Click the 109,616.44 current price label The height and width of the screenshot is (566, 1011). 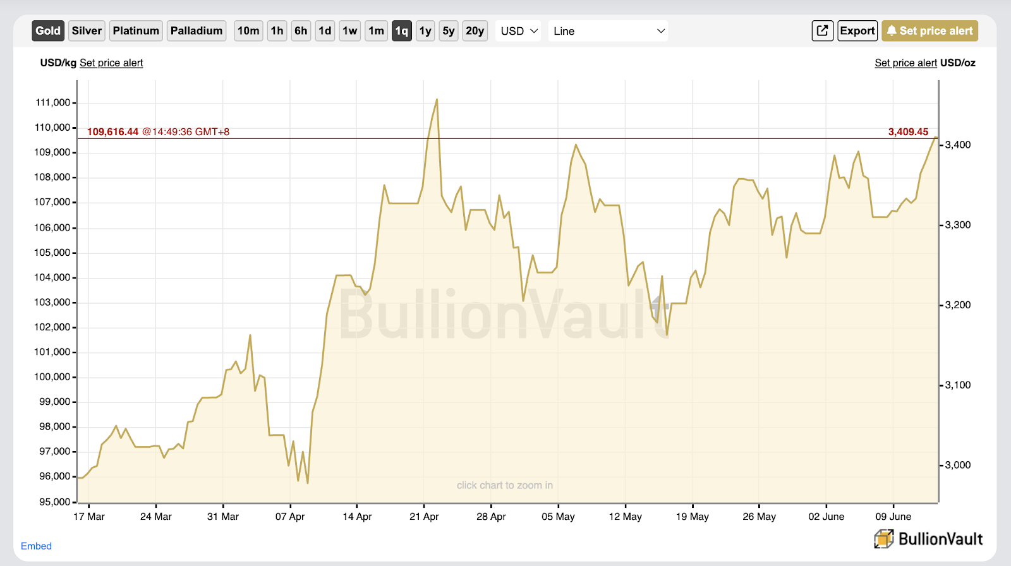112,132
